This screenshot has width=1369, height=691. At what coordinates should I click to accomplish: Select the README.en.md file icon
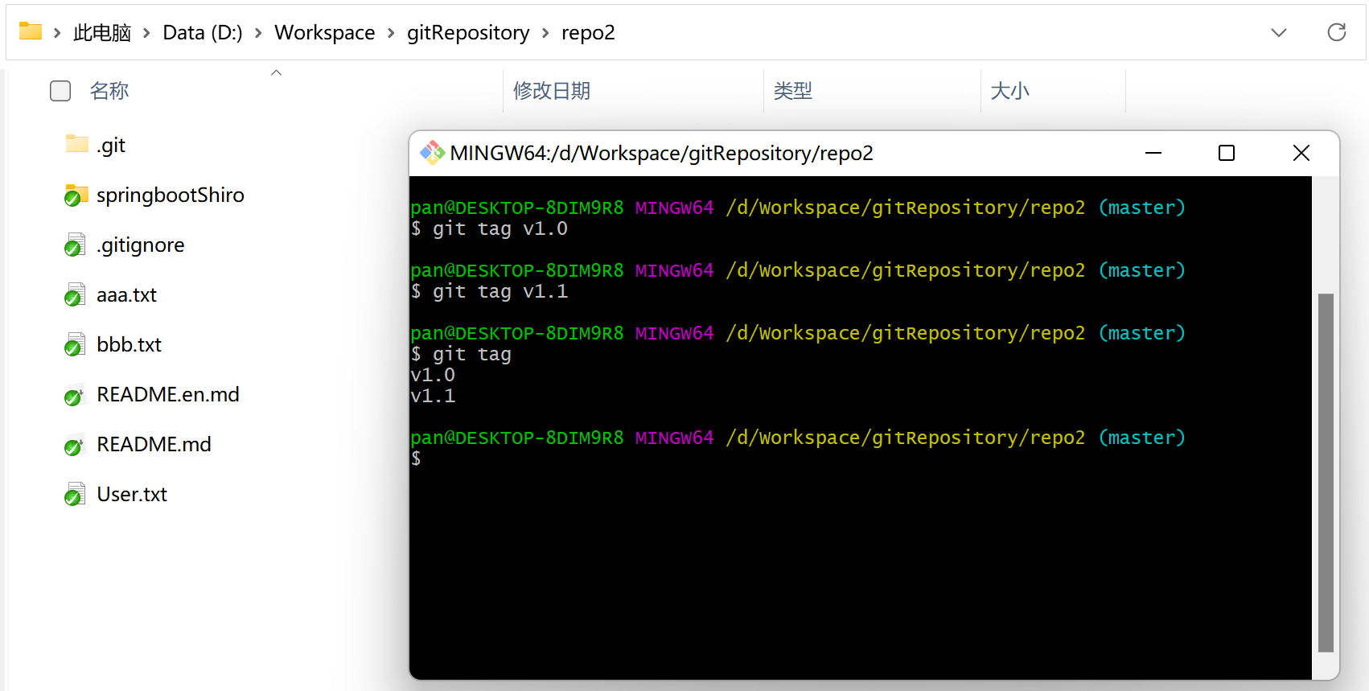coord(76,395)
